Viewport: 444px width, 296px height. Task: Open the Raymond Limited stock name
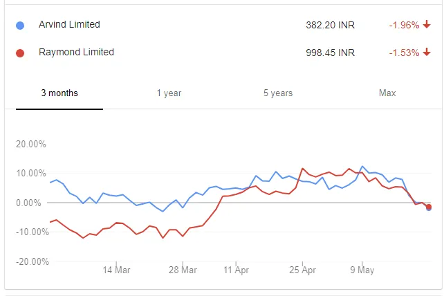point(76,53)
